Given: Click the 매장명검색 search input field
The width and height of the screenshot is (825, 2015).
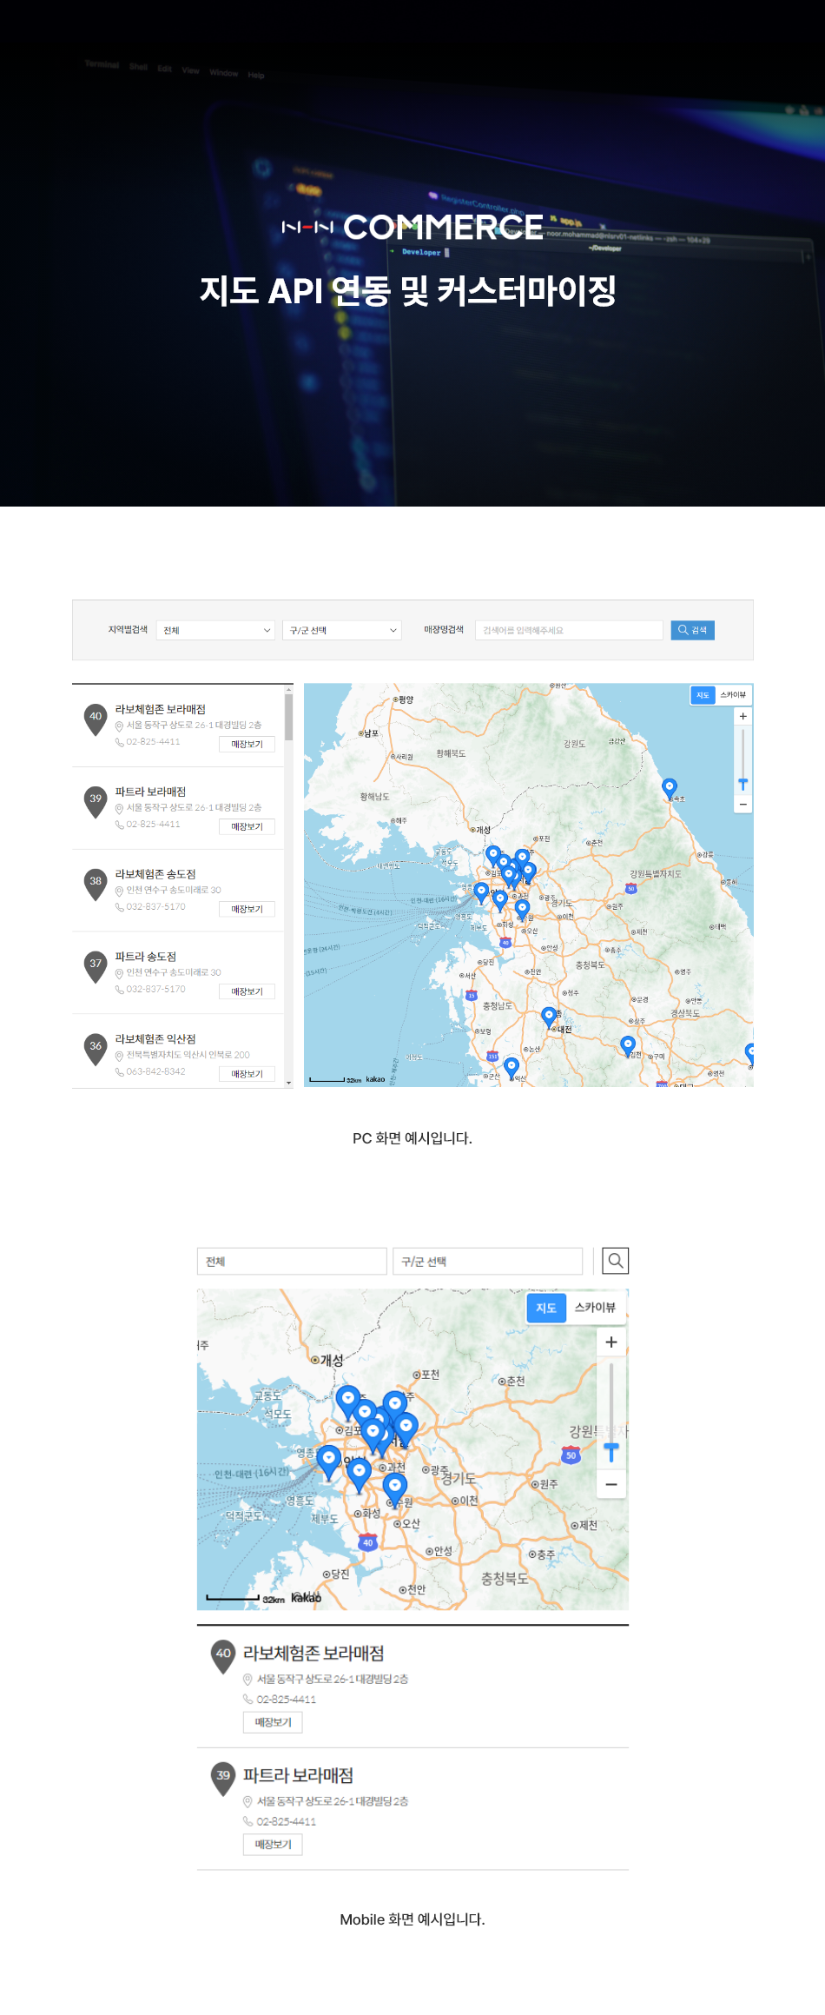Looking at the screenshot, I should [x=569, y=630].
